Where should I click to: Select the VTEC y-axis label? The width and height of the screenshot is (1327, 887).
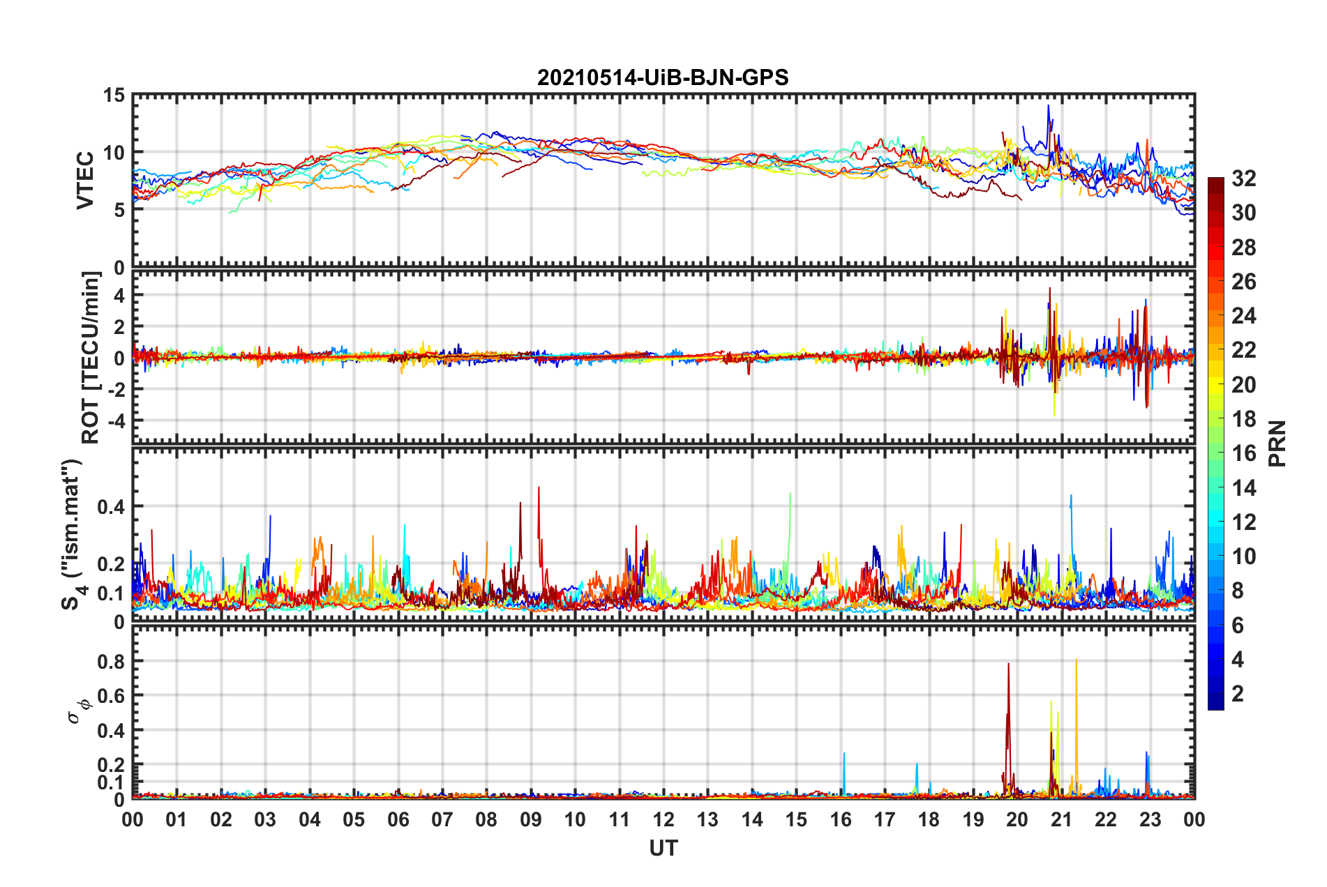(85, 181)
